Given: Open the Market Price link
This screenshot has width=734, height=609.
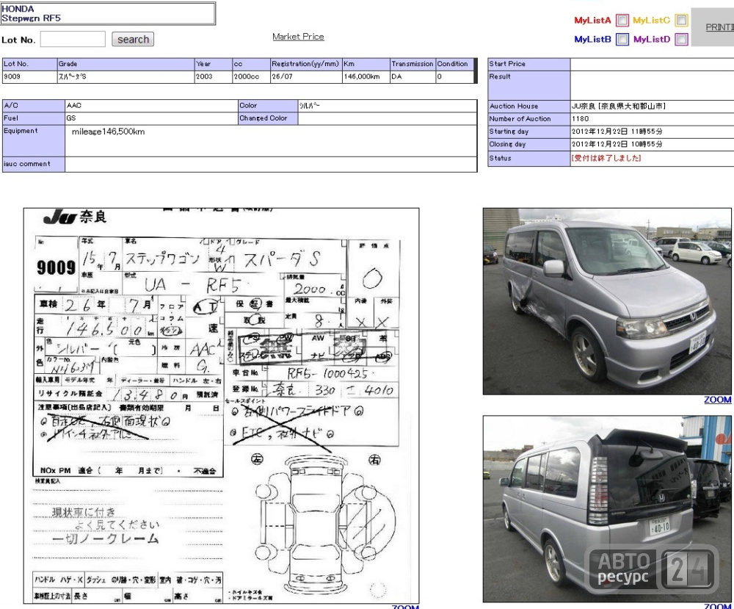Looking at the screenshot, I should [298, 37].
